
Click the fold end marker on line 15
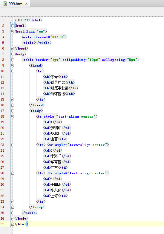(x=13, y=100)
